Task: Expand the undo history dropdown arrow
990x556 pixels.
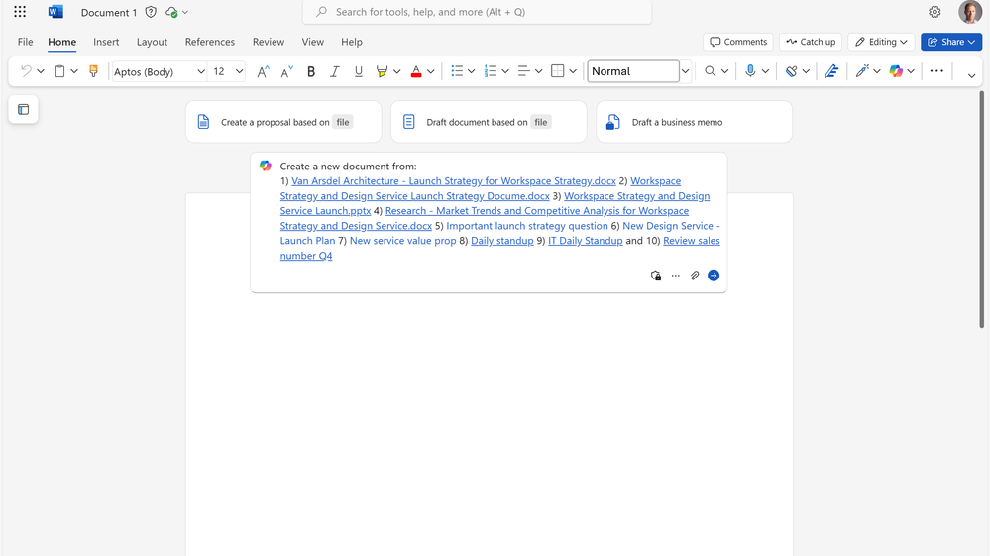Action: coord(41,71)
